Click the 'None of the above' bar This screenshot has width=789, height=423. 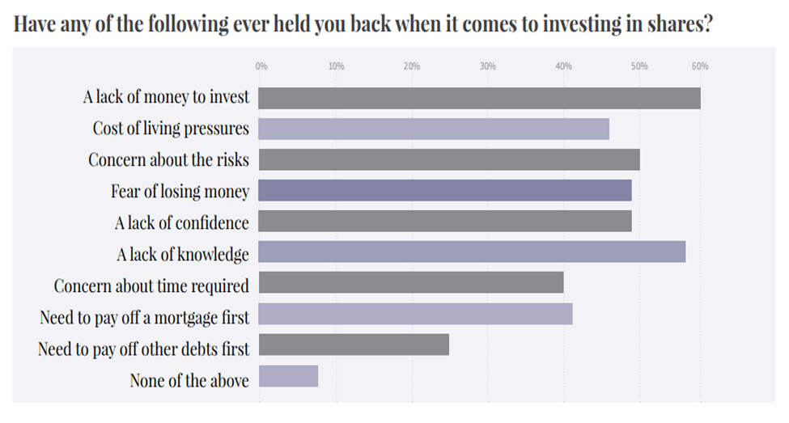pyautogui.click(x=288, y=376)
